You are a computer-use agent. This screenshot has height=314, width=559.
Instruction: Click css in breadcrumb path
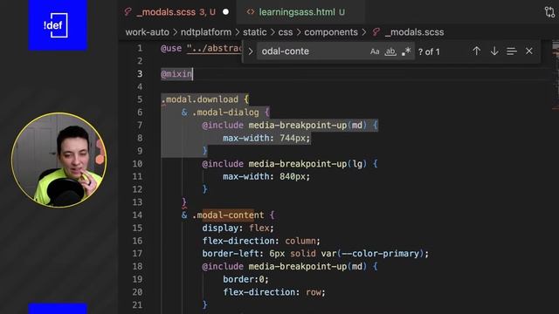[x=286, y=32]
